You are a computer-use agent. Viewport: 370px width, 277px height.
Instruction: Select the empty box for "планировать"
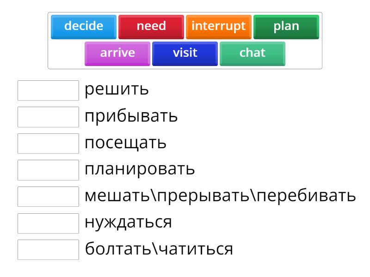[48, 170]
